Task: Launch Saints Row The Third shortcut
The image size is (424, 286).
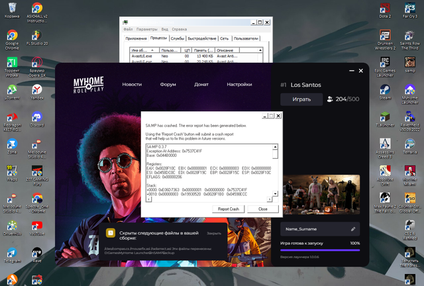Action: [x=410, y=40]
